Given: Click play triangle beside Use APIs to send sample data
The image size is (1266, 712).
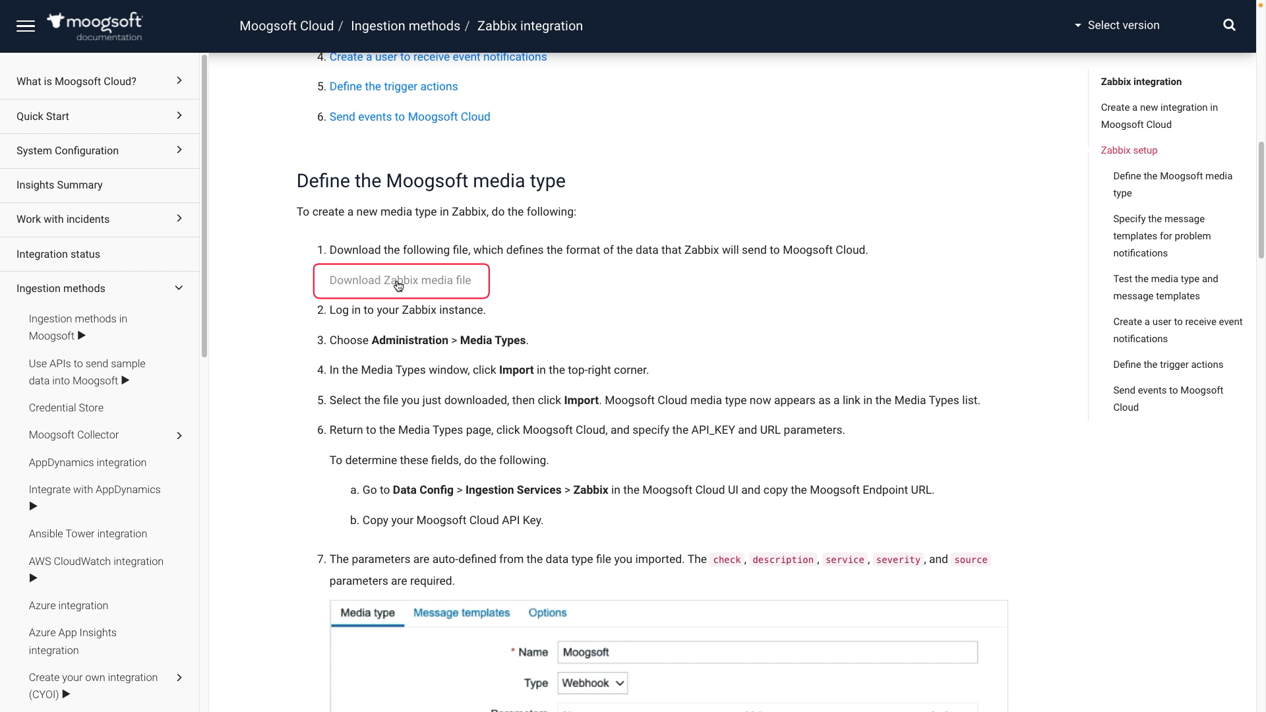Looking at the screenshot, I should [x=125, y=380].
